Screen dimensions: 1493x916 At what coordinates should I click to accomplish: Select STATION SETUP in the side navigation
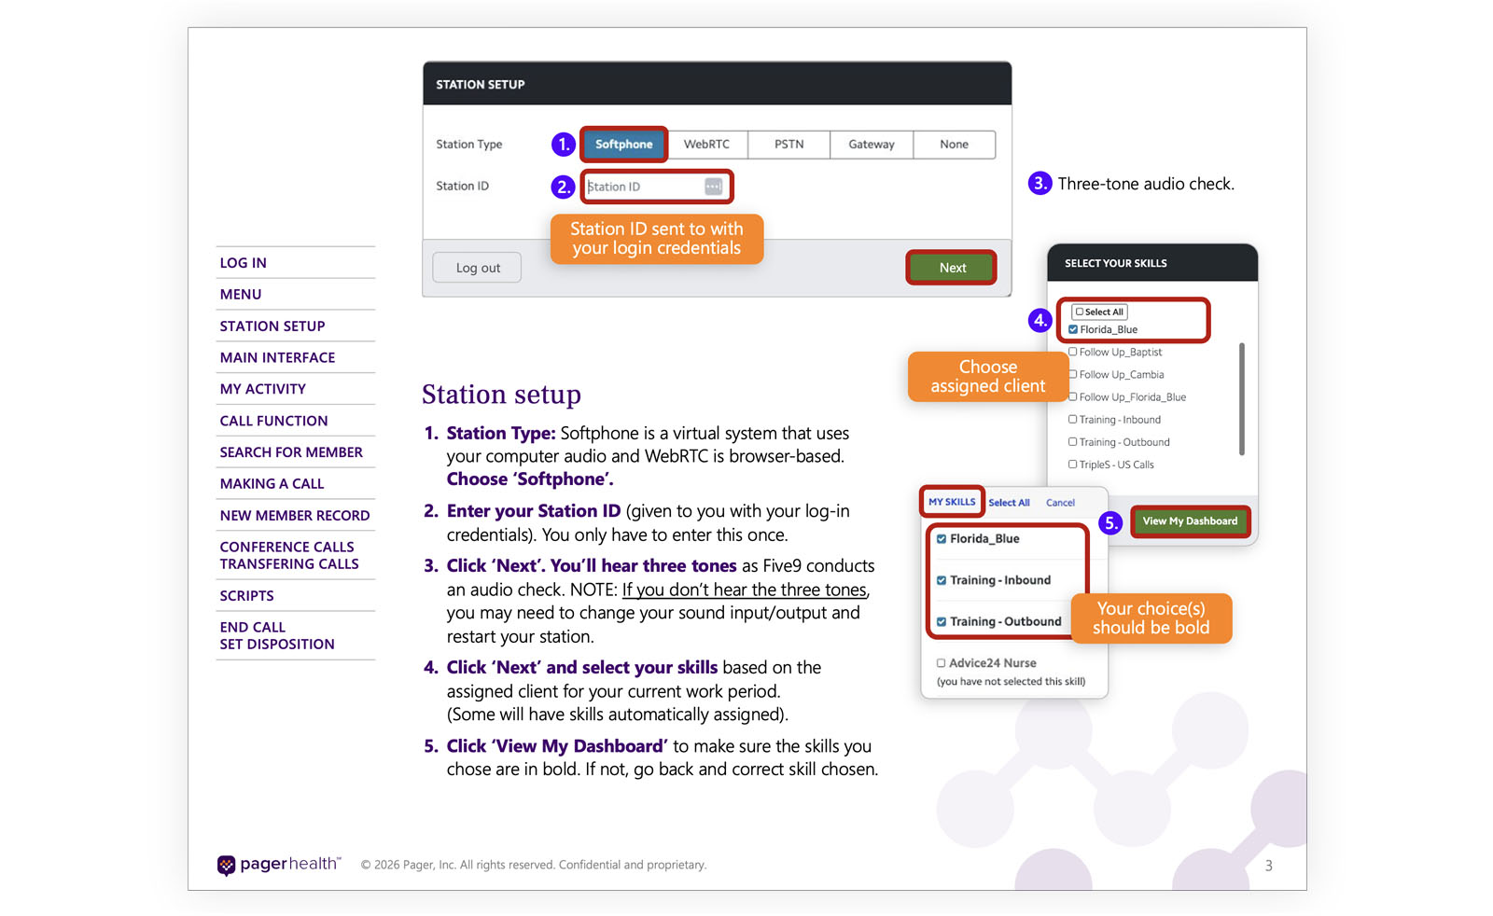click(272, 326)
